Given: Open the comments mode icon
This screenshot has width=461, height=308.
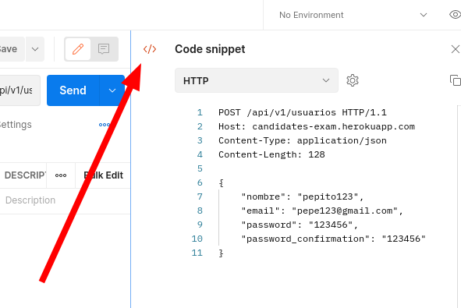Looking at the screenshot, I should point(104,49).
